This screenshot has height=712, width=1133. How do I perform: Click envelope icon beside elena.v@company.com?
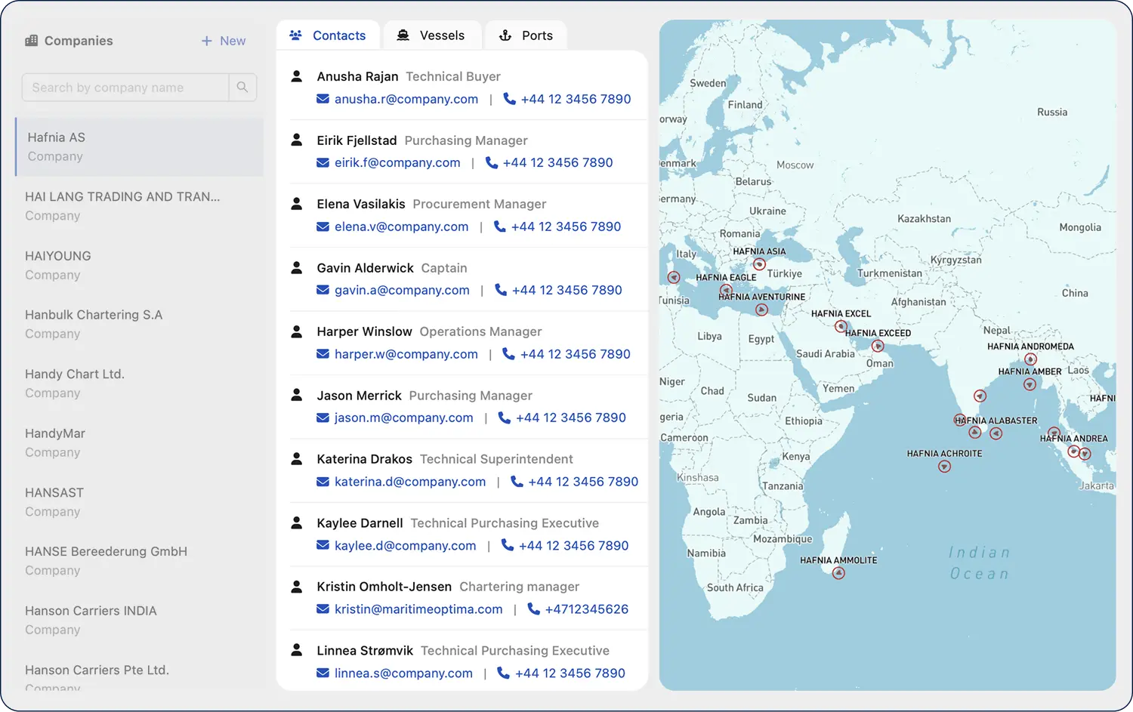click(x=323, y=227)
